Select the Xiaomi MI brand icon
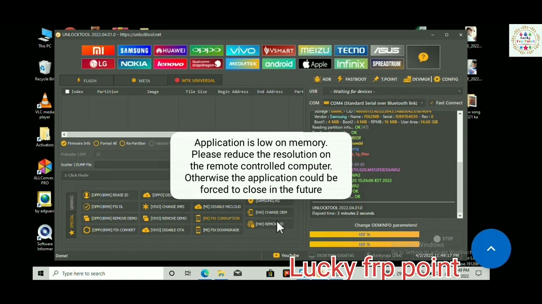This screenshot has width=542, height=304. coord(98,51)
